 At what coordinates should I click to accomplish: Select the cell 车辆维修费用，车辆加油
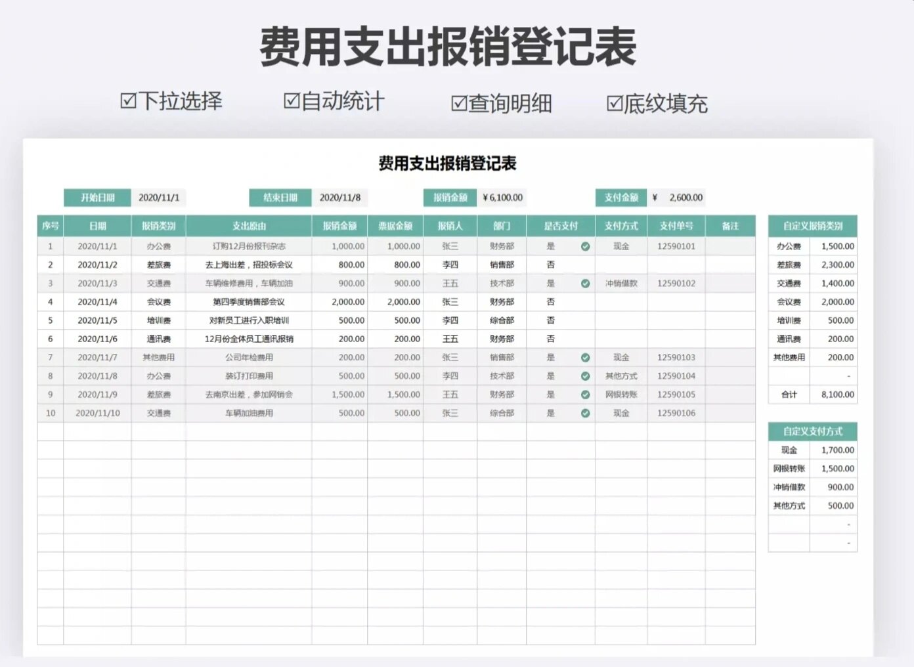249,284
